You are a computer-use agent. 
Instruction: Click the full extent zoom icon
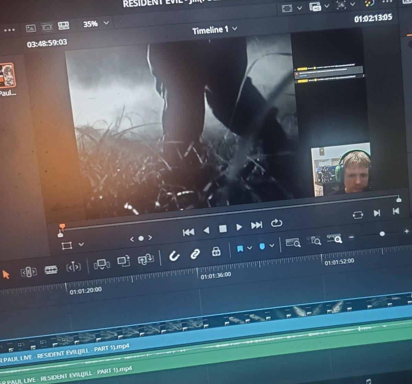[x=293, y=243]
